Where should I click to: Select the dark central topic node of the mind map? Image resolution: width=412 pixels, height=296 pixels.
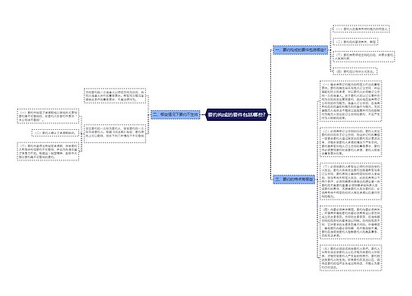(236, 114)
